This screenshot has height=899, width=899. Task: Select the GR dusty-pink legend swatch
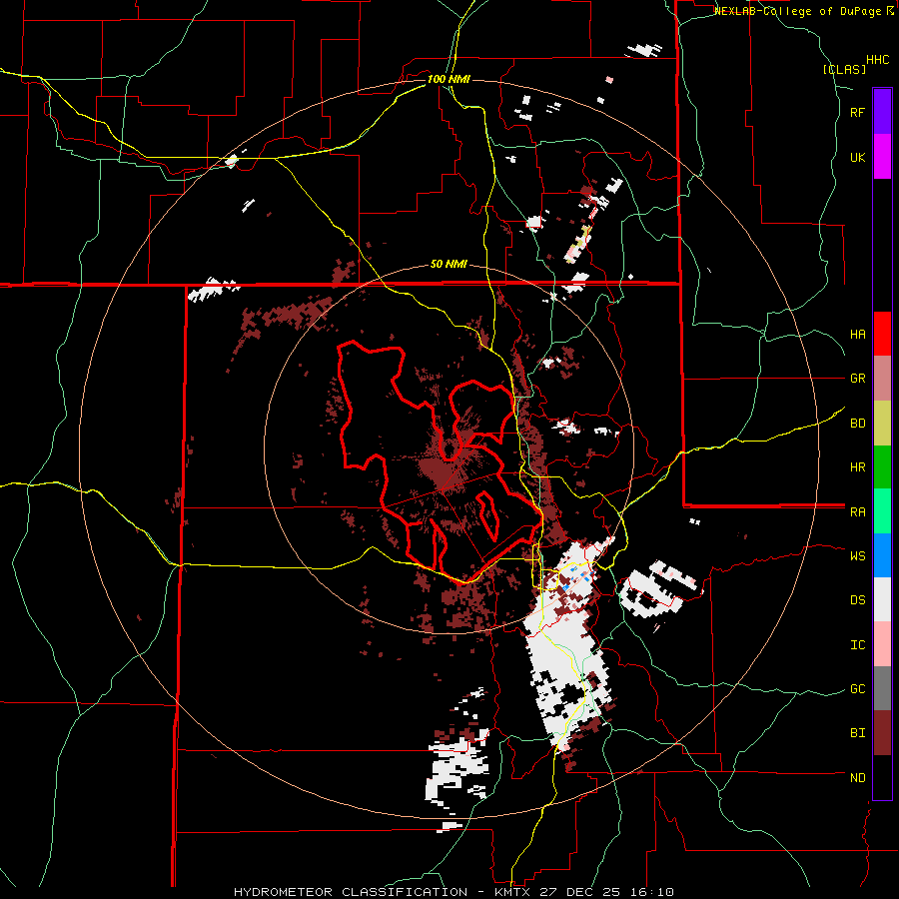pyautogui.click(x=882, y=379)
